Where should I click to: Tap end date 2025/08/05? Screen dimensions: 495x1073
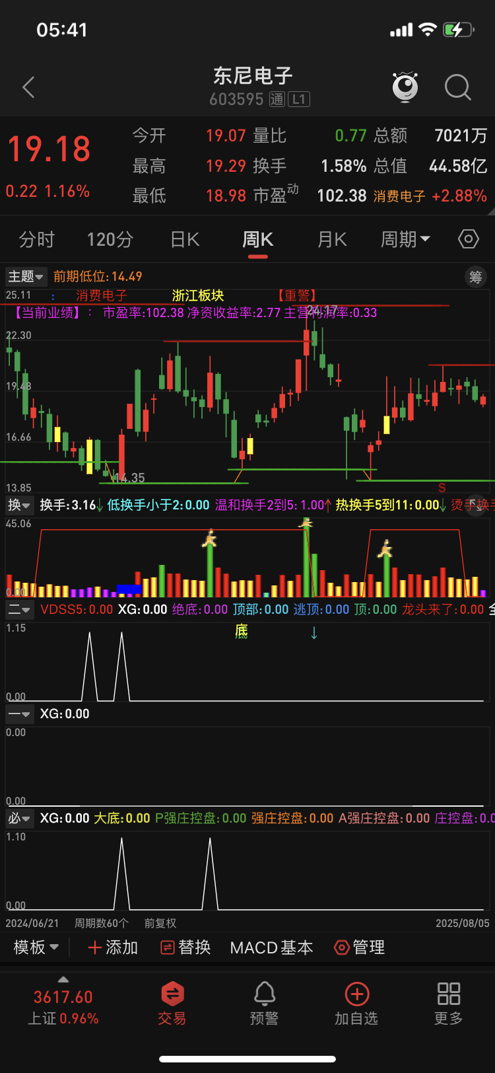coord(463,923)
